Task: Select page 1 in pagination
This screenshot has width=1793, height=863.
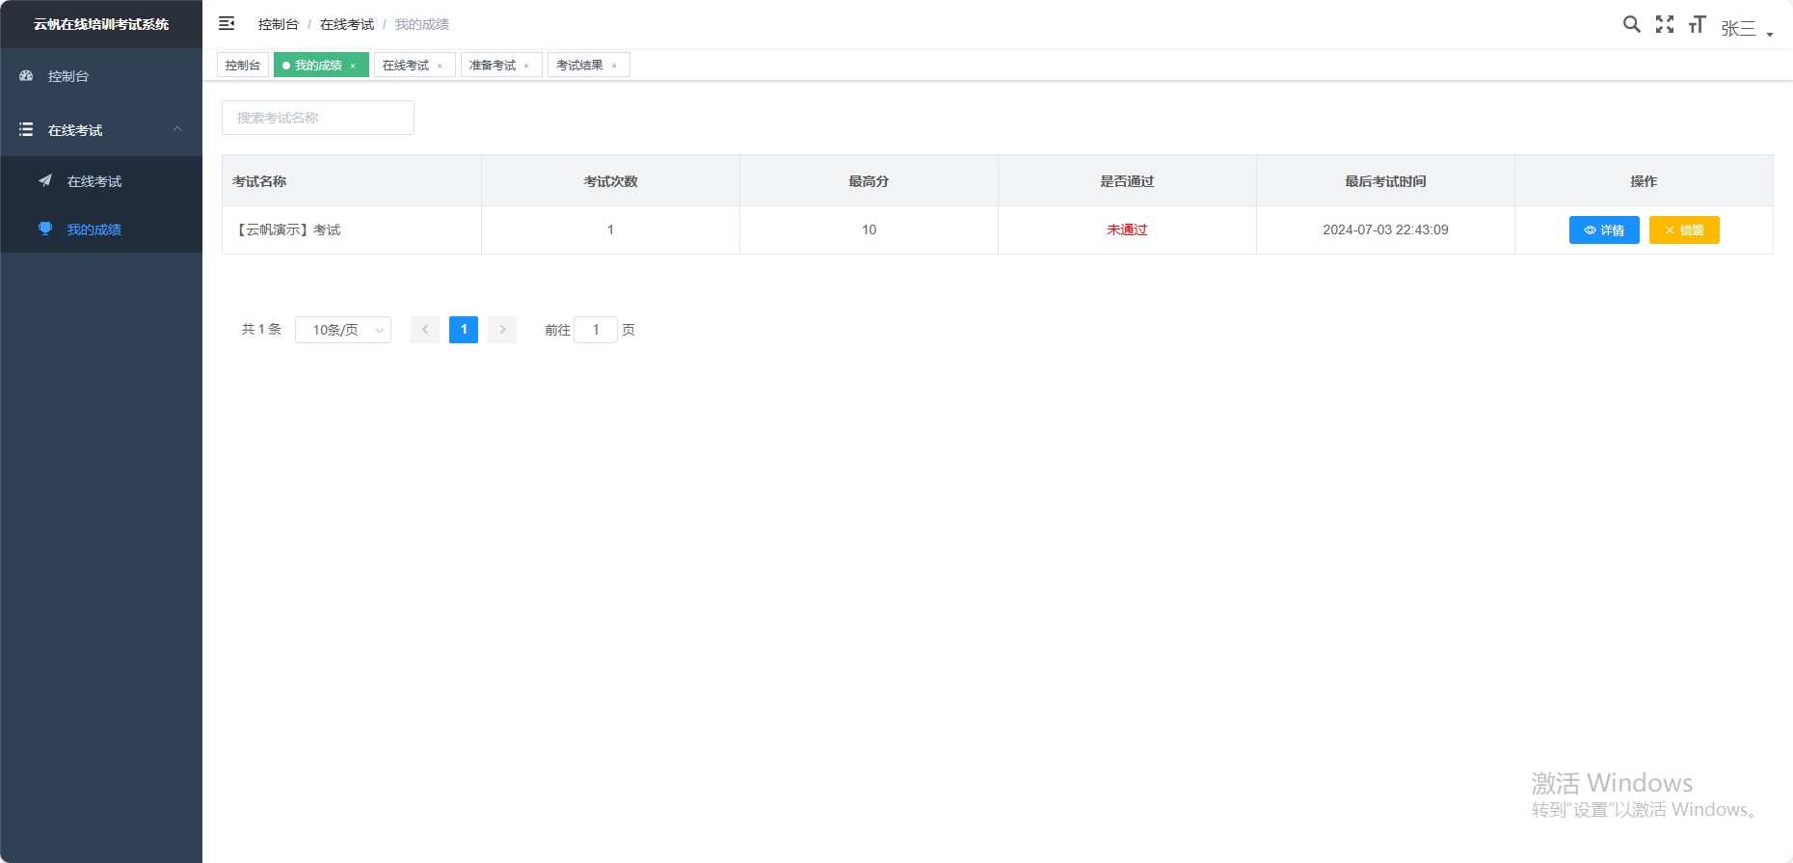Action: pyautogui.click(x=464, y=330)
